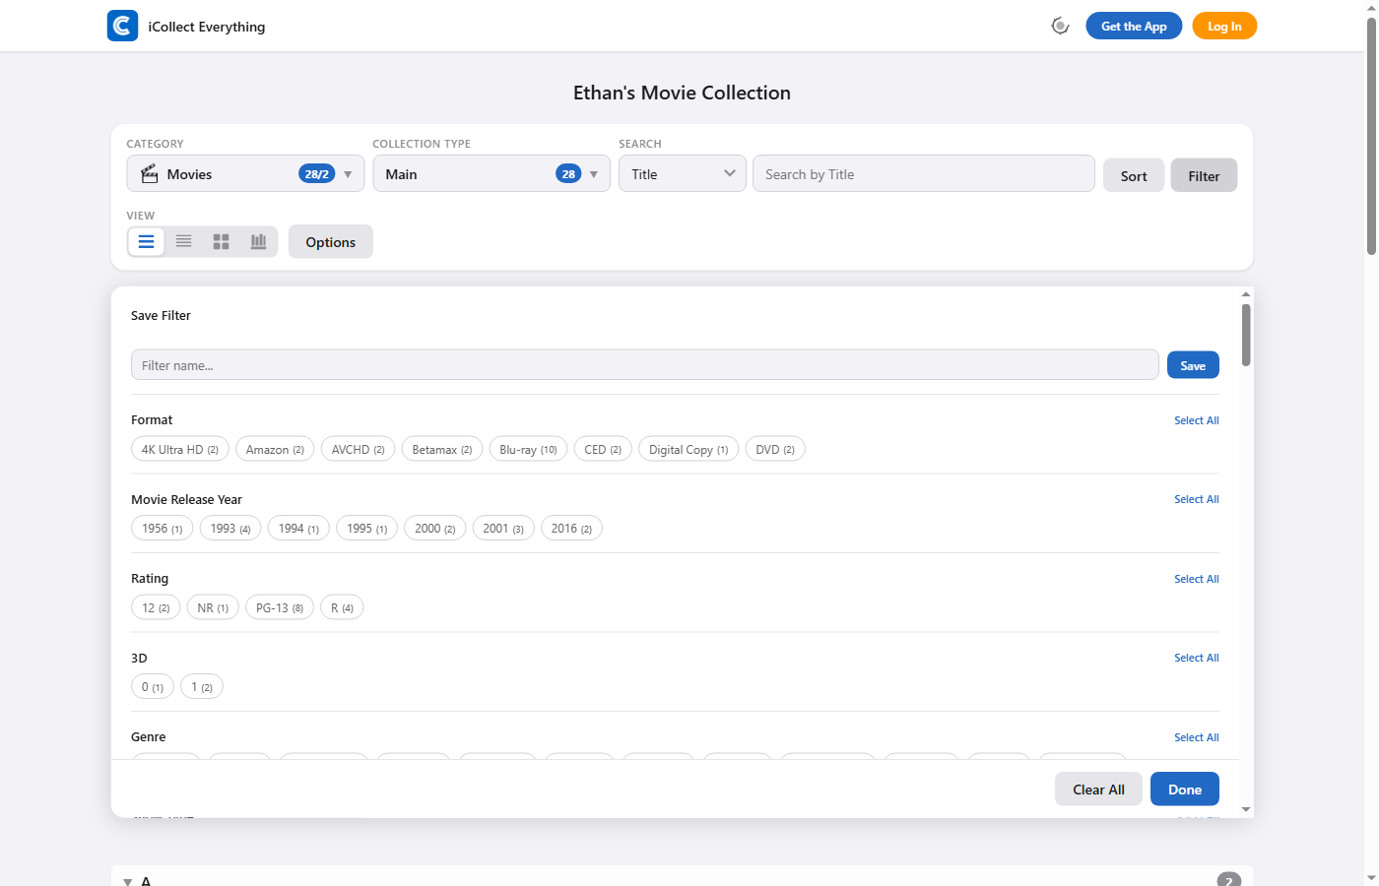Collapse the A section triangle
Screen dimensions: 1379x886
[128, 881]
